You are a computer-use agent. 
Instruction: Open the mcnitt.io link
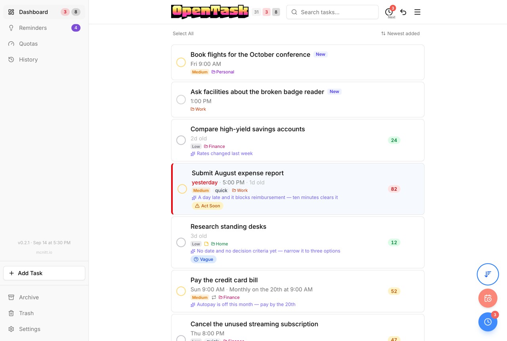click(44, 252)
